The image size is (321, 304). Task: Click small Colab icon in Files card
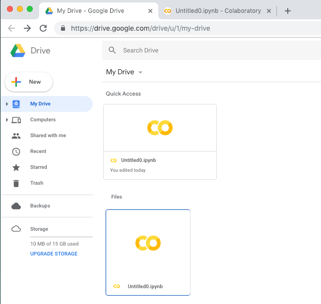pyautogui.click(x=117, y=287)
